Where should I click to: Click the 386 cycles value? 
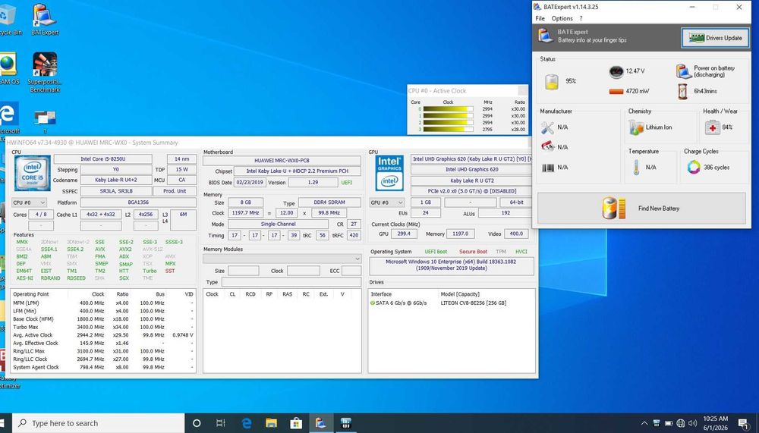[x=716, y=168]
